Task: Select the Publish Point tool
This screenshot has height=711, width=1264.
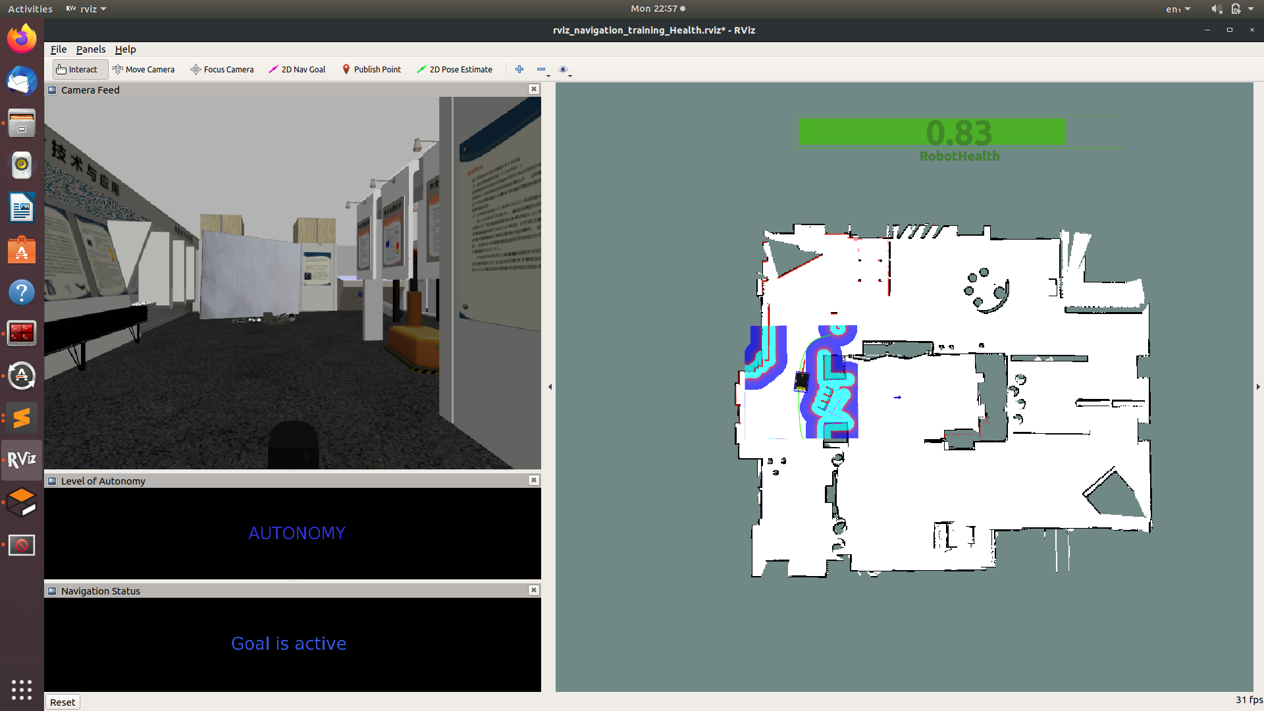Action: coord(371,69)
